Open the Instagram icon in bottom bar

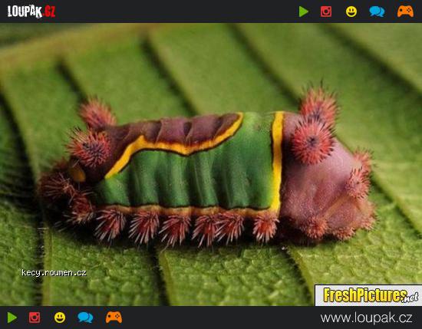coord(35,317)
